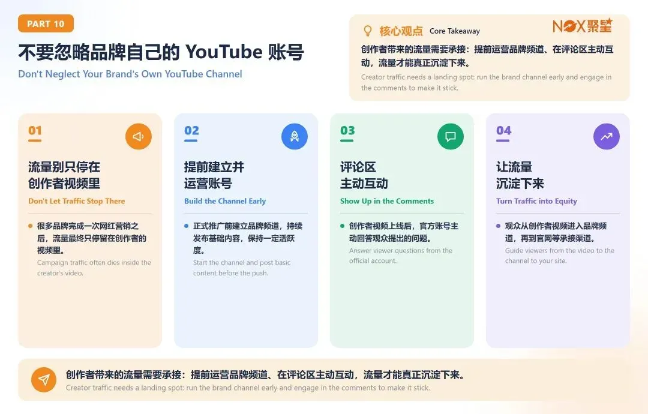Click the orange megaphone icon in card 01
The height and width of the screenshot is (414, 648).
click(x=139, y=136)
